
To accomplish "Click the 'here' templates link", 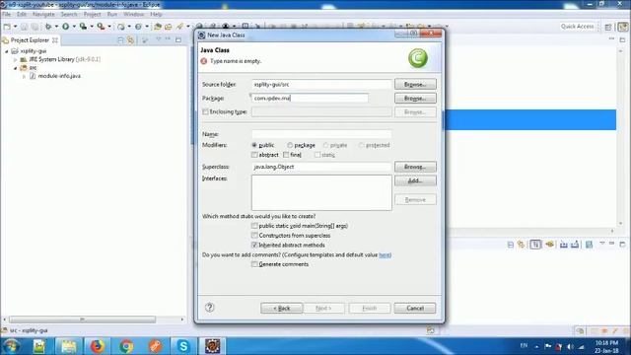I will click(385, 254).
